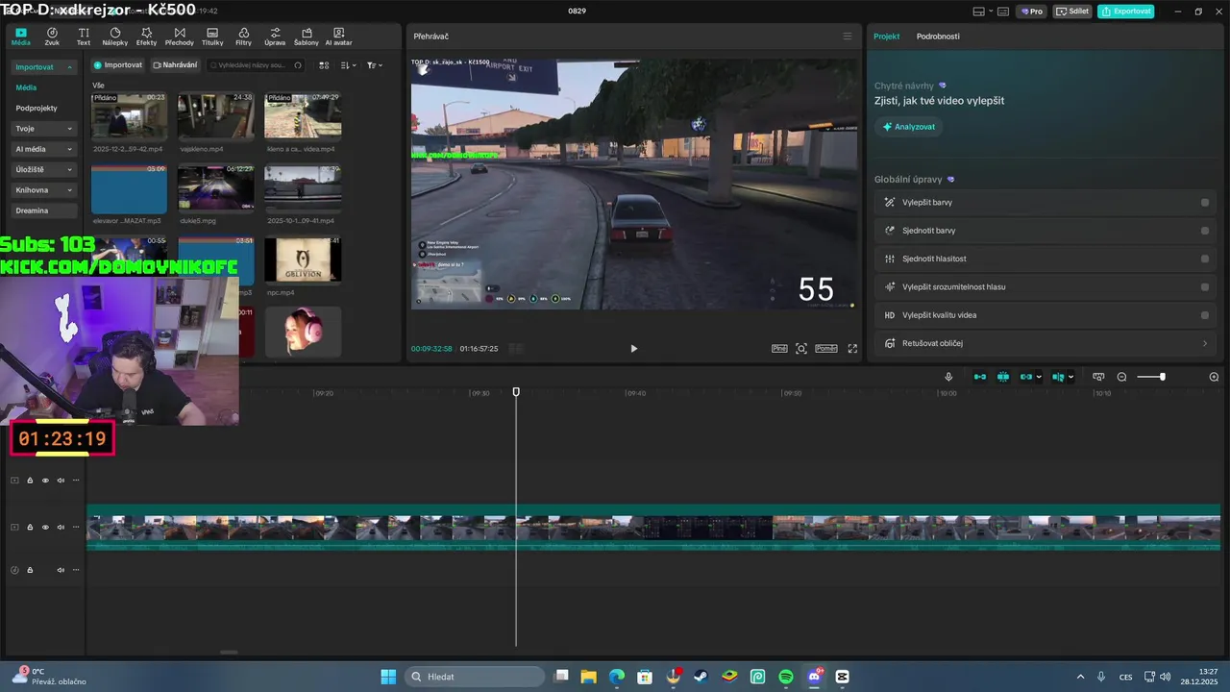Open the Filtry filters panel

coord(243,37)
